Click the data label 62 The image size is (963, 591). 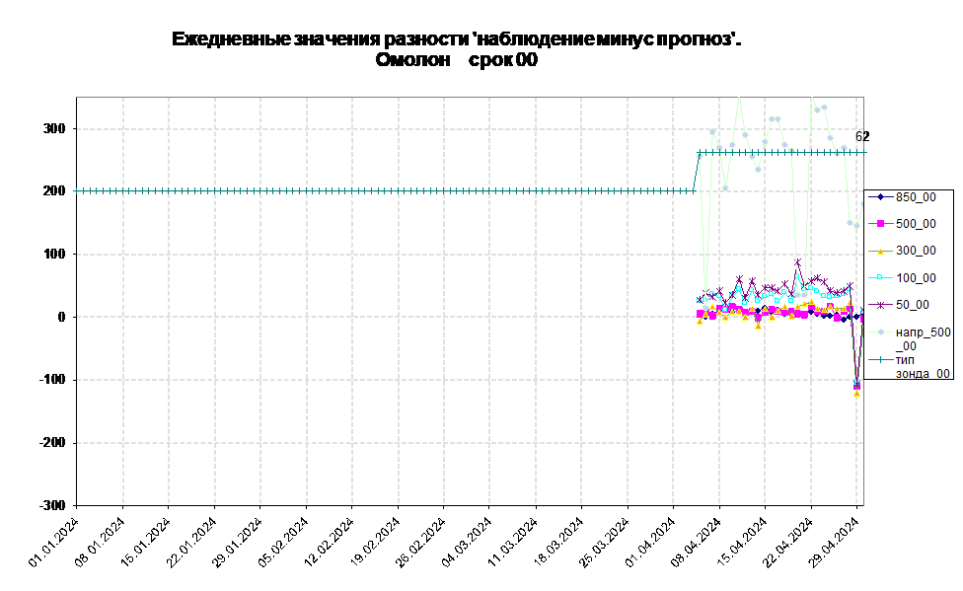tap(862, 136)
